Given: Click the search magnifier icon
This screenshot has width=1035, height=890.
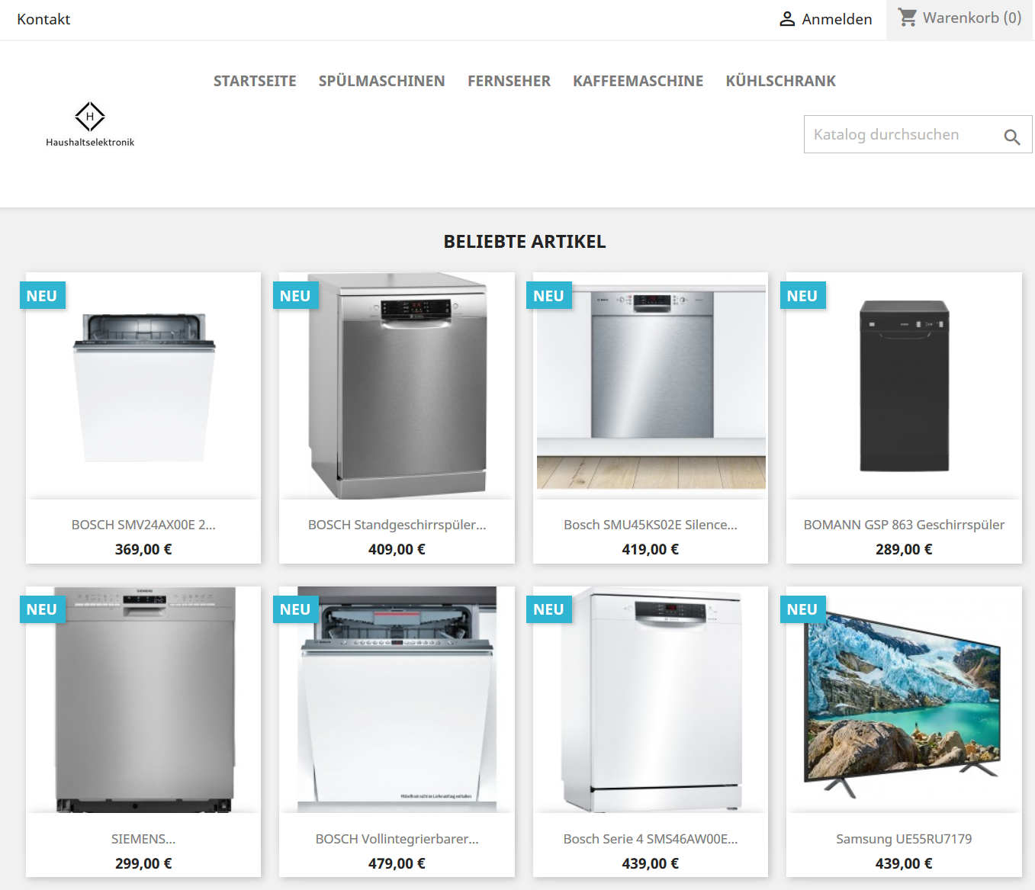Looking at the screenshot, I should point(1011,137).
